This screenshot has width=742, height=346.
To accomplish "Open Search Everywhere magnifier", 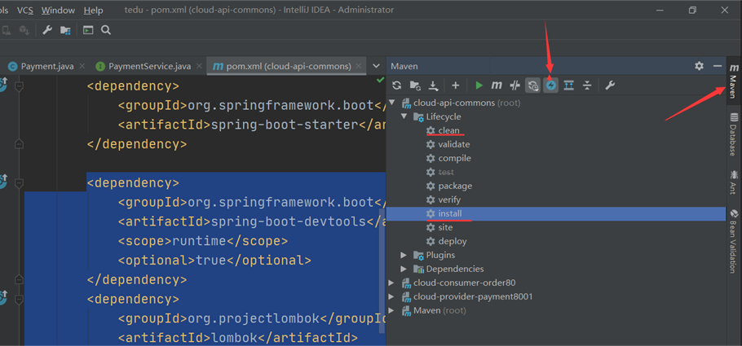I will pos(106,30).
